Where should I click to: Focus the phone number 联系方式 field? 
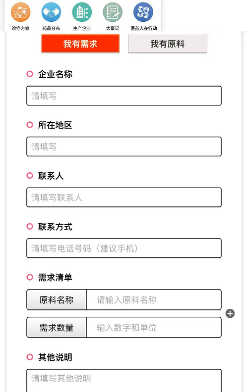pos(124,248)
